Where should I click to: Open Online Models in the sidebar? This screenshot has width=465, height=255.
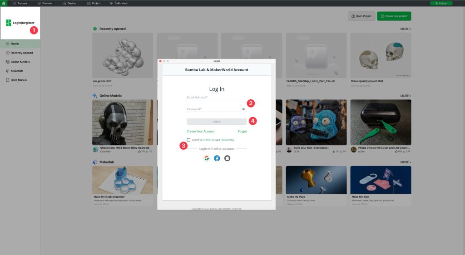pos(20,62)
